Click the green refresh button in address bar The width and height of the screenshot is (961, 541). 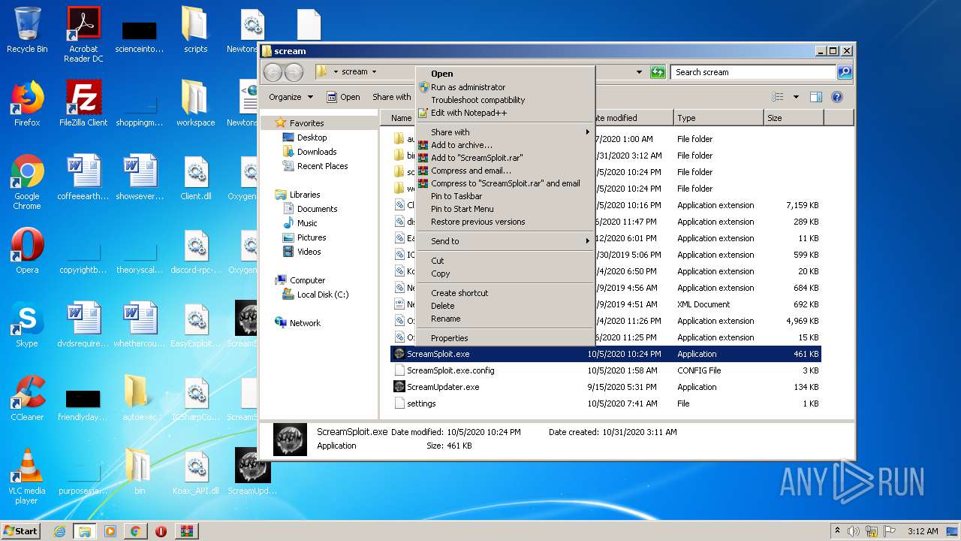pyautogui.click(x=658, y=72)
